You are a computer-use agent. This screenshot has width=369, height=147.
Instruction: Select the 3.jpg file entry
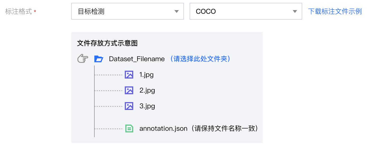point(147,106)
